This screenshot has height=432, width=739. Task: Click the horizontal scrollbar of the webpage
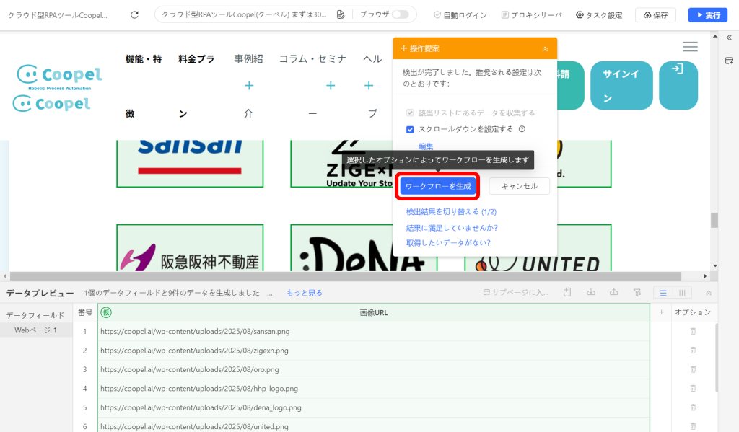click(x=345, y=276)
